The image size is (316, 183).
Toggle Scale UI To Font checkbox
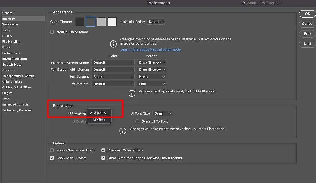pos(137,121)
